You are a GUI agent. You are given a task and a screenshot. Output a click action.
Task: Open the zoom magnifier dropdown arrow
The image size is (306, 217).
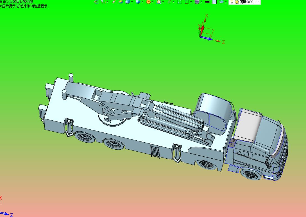163,2
